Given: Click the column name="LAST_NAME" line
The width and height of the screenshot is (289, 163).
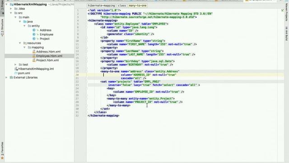Looking at the screenshot, I should point(151,54).
